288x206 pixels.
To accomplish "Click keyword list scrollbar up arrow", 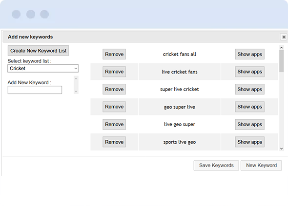I will [x=281, y=48].
